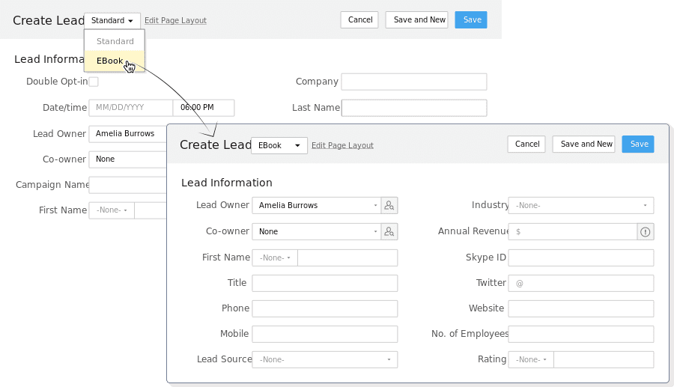Click Cancel in the EBook form
The width and height of the screenshot is (674, 387).
click(x=526, y=144)
